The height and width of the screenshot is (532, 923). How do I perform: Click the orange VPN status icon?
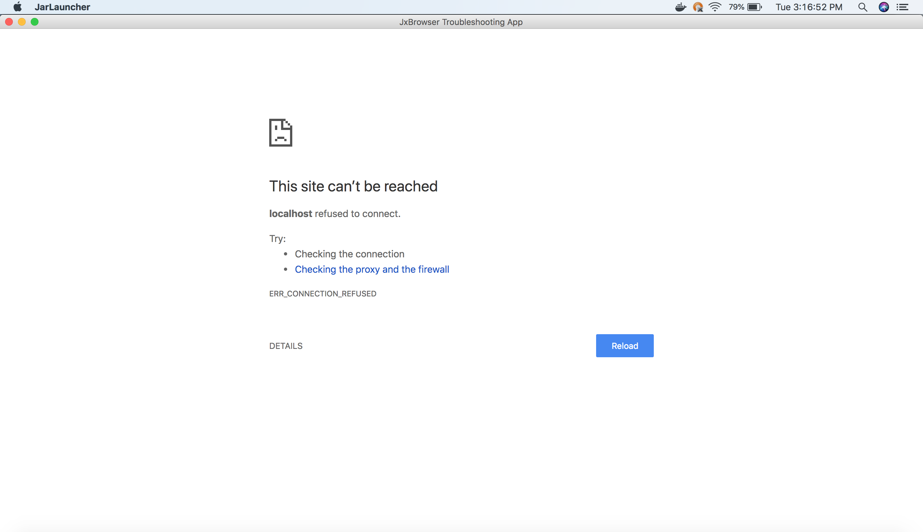[698, 7]
